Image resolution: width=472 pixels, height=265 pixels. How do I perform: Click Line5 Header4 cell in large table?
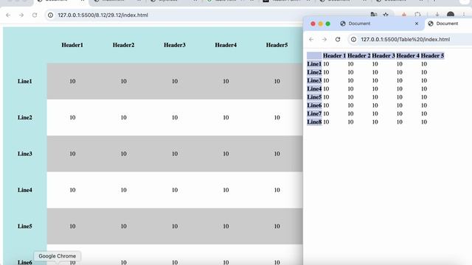(226, 226)
